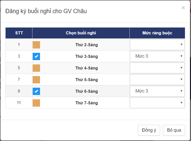
Task: Enable the Thứ 7-Sáng checkbox
Action: tap(36, 103)
